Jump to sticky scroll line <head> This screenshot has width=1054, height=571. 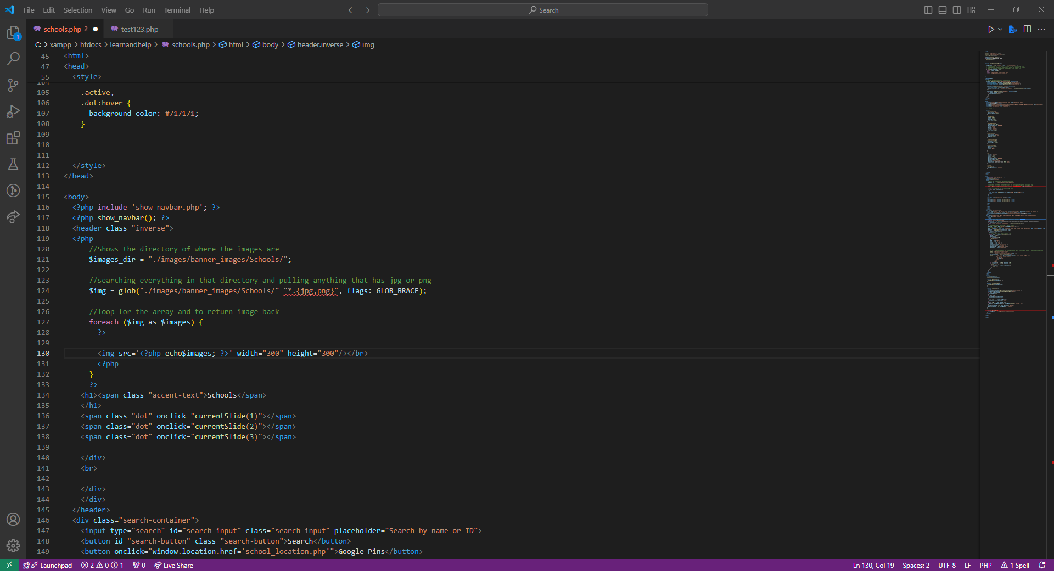(x=76, y=66)
